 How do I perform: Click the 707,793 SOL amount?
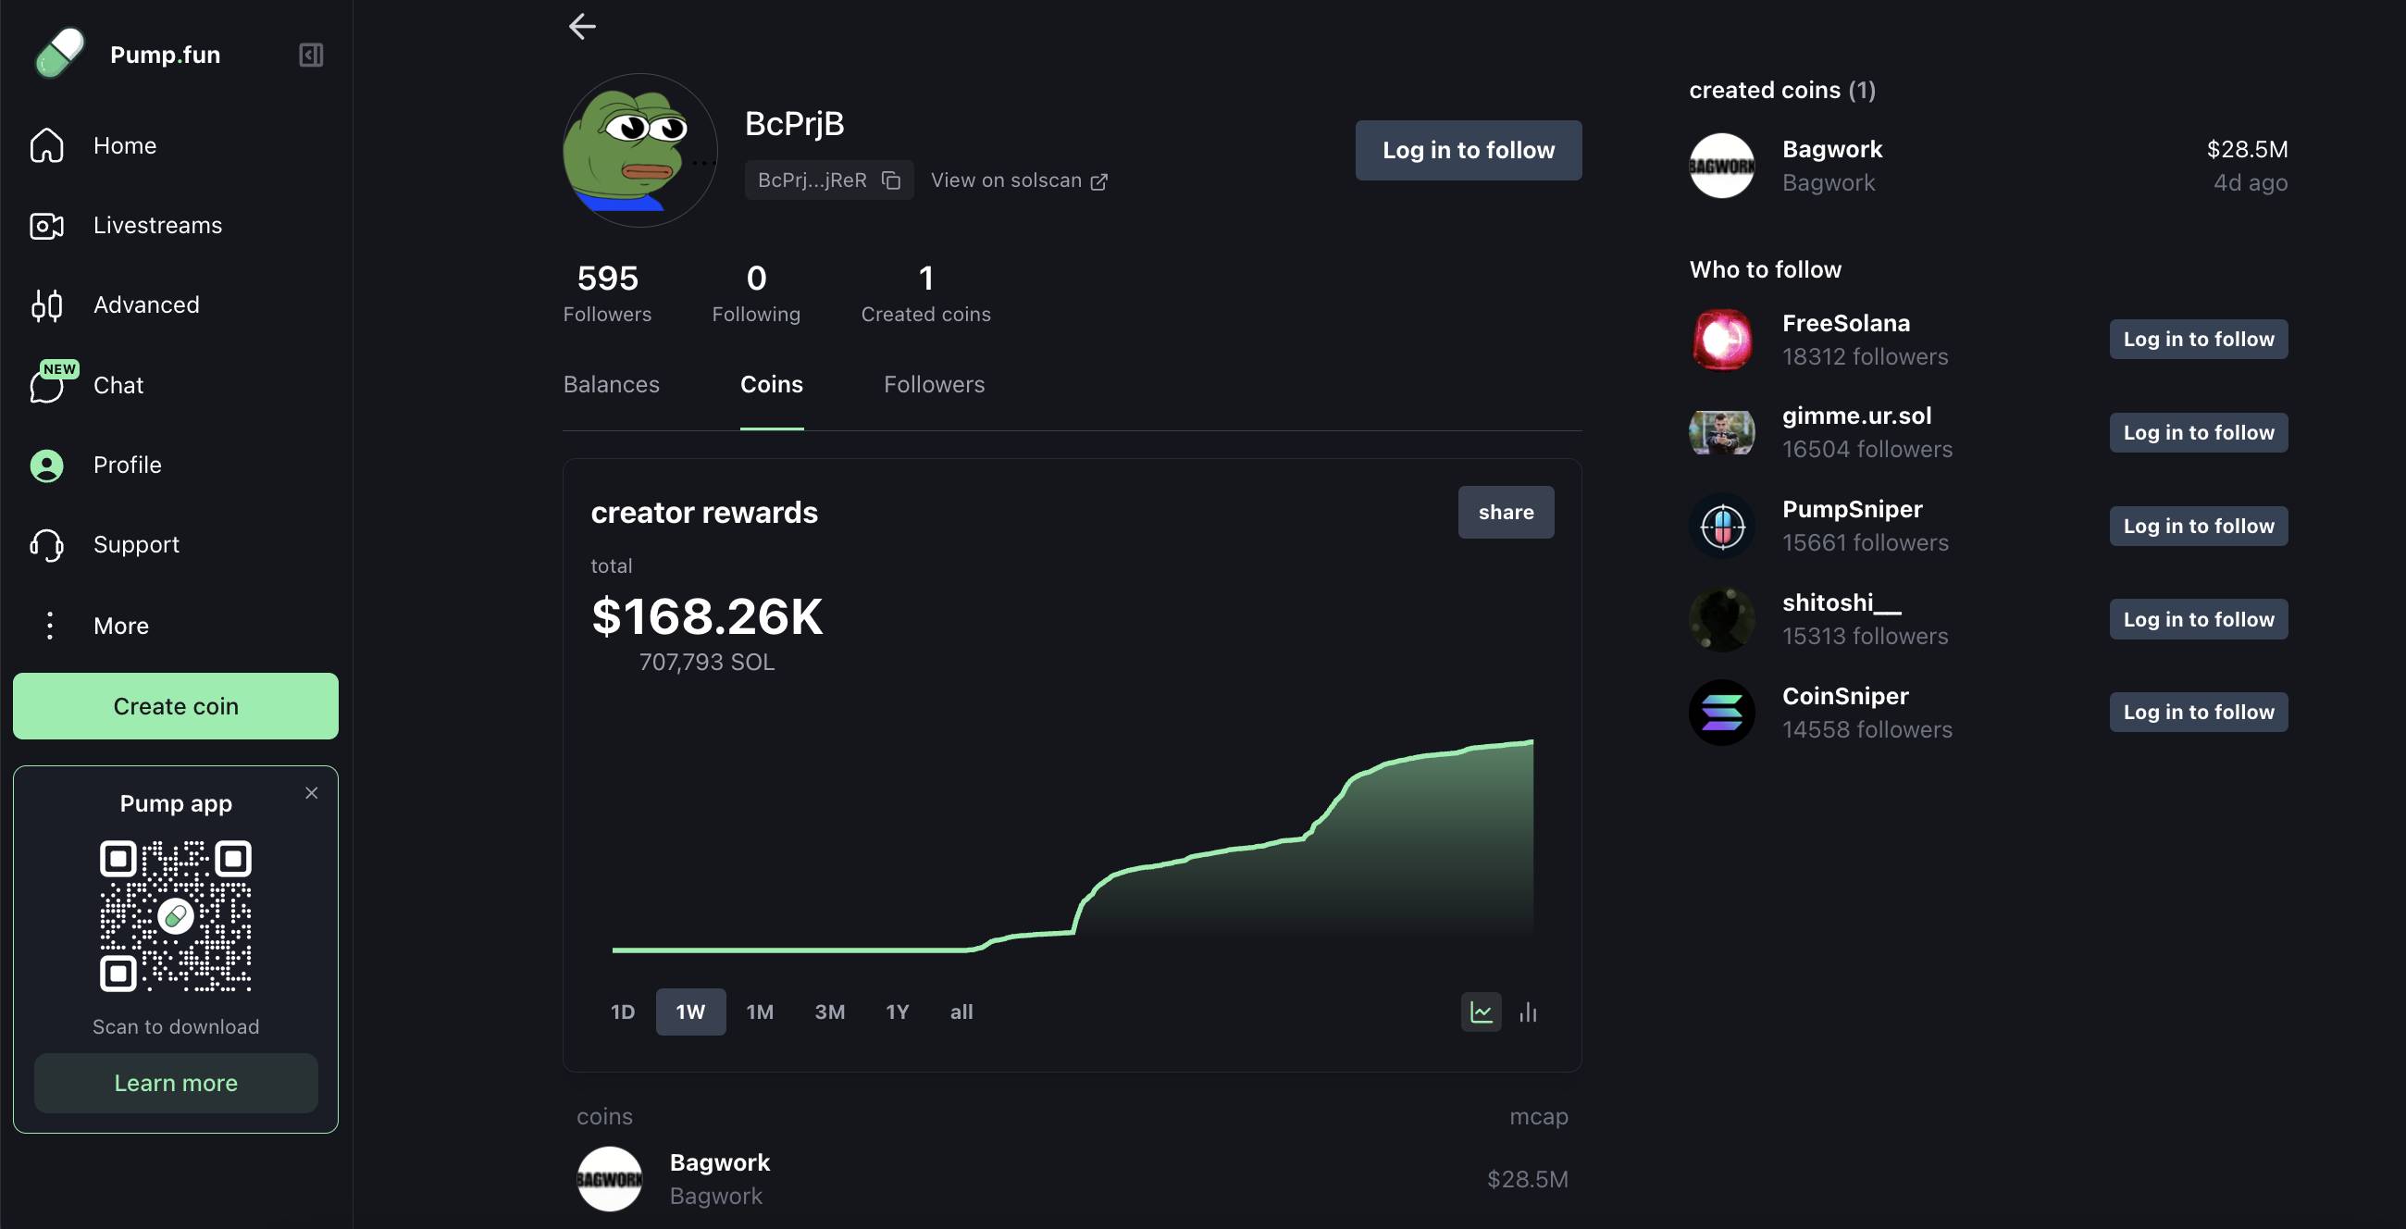pyautogui.click(x=707, y=662)
